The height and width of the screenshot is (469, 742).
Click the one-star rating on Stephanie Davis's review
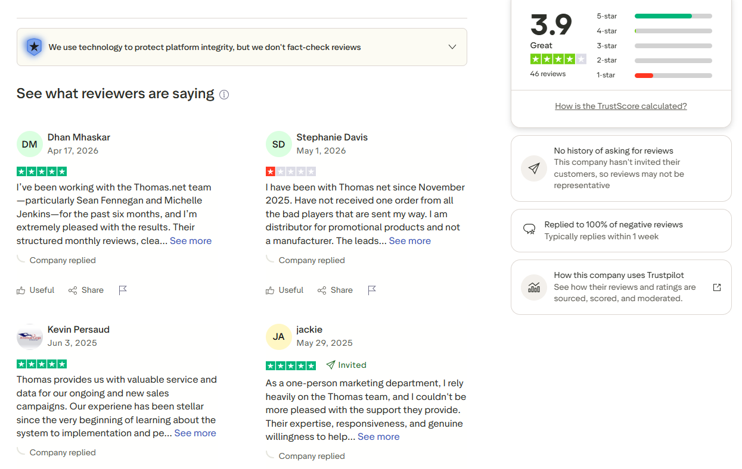coord(291,171)
